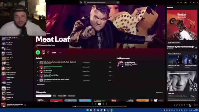Open the Schlager playlist in library sidebar
The image size is (199, 112).
pos(17,68)
